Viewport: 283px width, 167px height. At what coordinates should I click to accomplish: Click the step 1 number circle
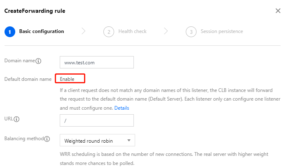point(9,31)
